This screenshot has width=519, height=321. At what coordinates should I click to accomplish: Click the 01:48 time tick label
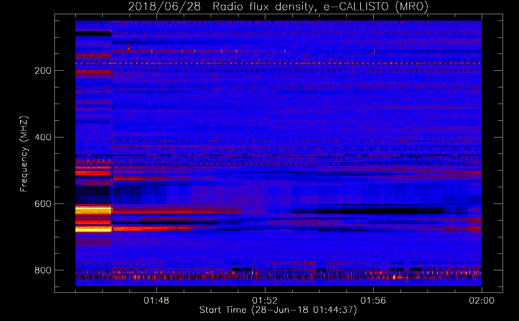click(157, 301)
